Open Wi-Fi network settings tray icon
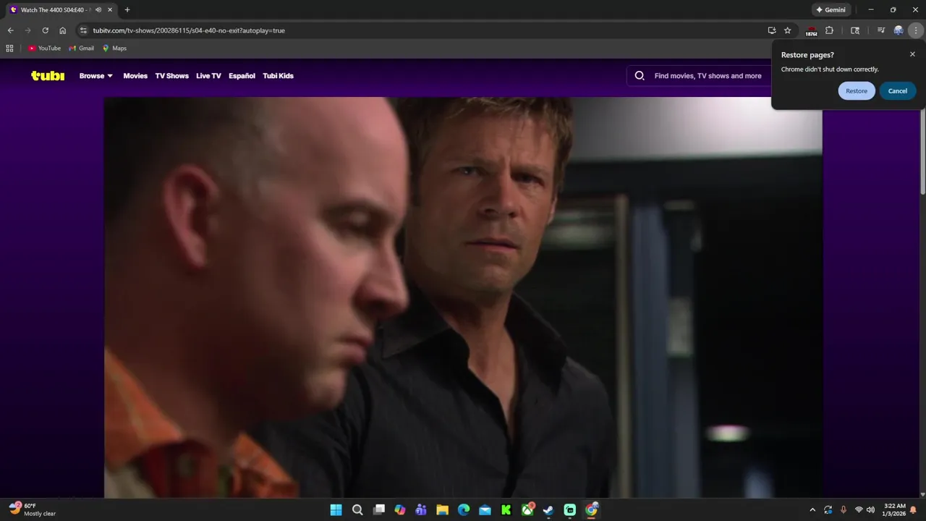Screen dimensions: 926x521 [859, 509]
